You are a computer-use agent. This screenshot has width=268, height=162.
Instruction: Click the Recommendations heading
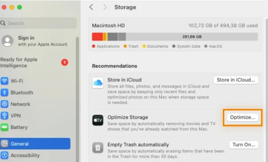(115, 66)
